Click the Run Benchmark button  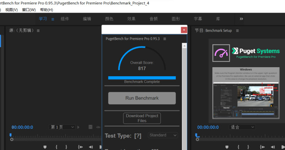(142, 98)
